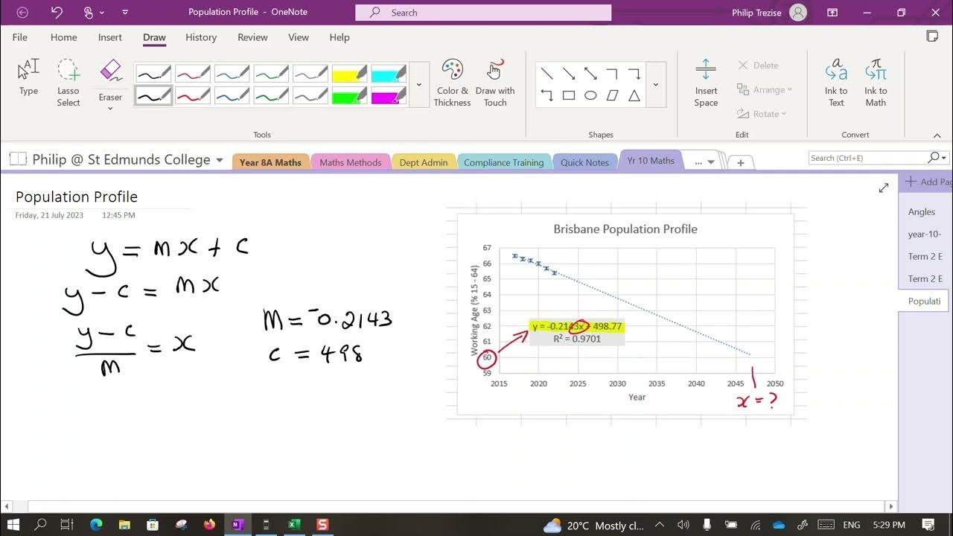Pick the ellipse shape
This screenshot has height=536, width=953.
click(590, 95)
